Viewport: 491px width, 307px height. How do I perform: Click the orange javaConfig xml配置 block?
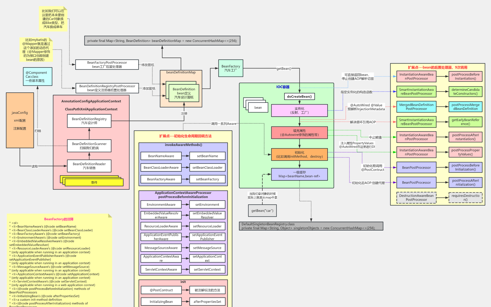(20, 120)
